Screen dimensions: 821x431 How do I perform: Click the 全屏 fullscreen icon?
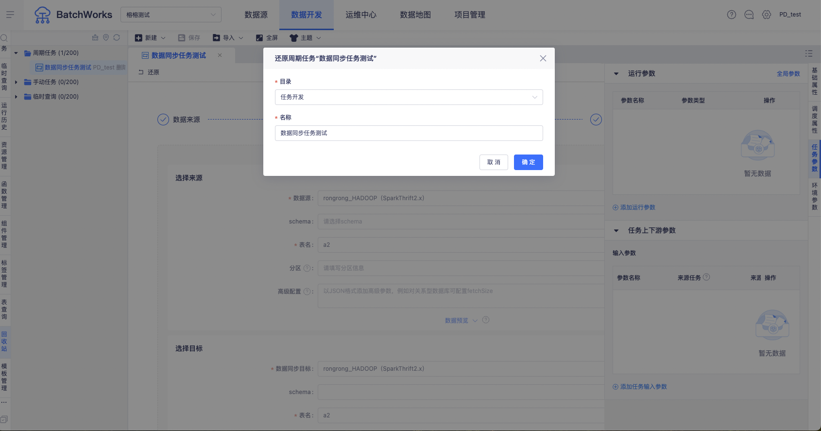pyautogui.click(x=259, y=37)
